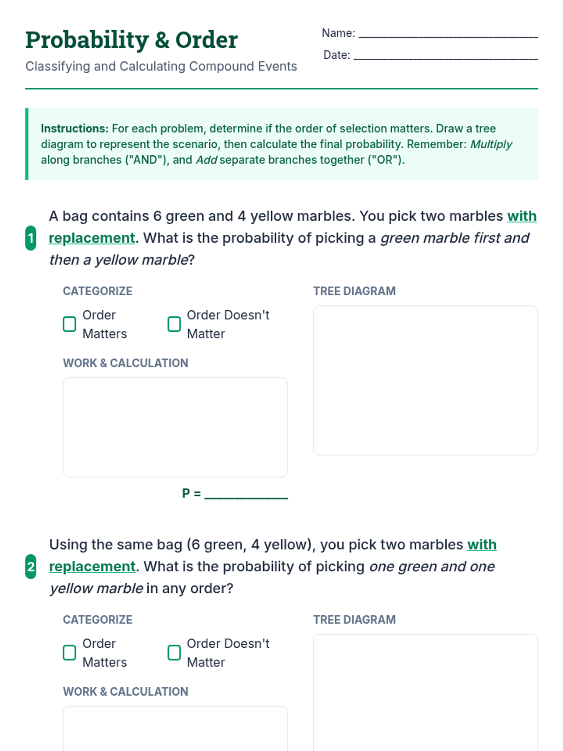Click underlined "replacement" word in problem 1
Screen dimensions: 563x751
pyautogui.click(x=92, y=238)
